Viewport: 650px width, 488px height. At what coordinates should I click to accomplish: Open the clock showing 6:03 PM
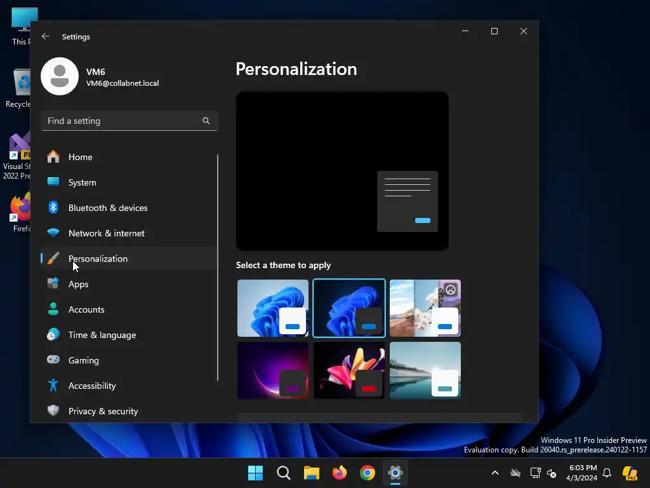point(582,473)
